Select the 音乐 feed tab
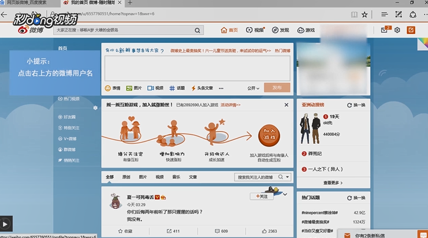The image size is (428, 238). [x=176, y=177]
